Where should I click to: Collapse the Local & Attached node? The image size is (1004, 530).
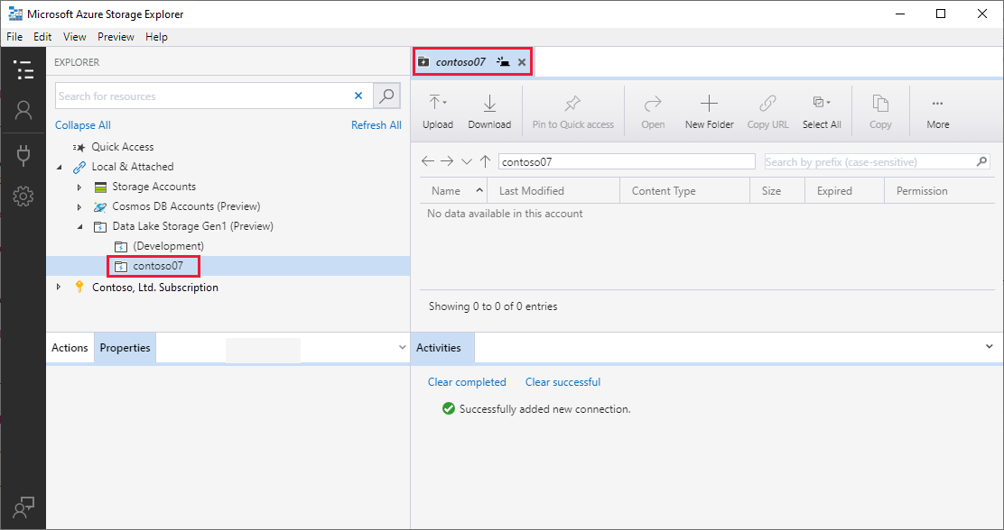[x=60, y=167]
